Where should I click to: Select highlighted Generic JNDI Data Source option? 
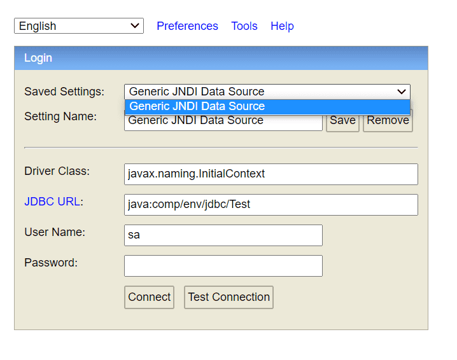pos(267,106)
